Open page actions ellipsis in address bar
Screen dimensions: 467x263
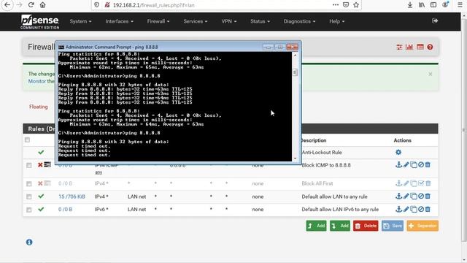coord(336,5)
